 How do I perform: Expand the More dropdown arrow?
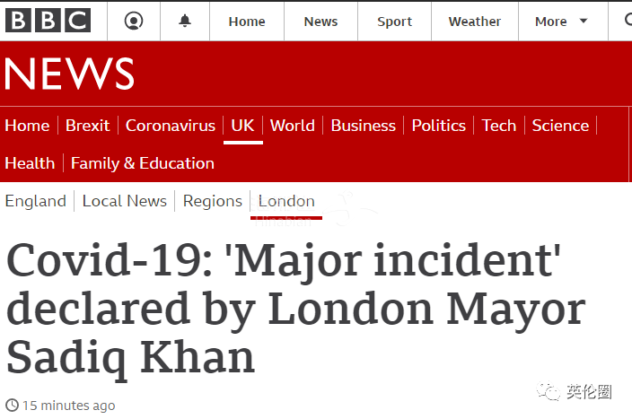(x=584, y=21)
